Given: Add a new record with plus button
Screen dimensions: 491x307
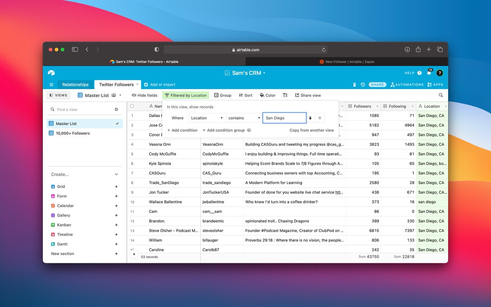Looking at the screenshot, I should tap(133, 254).
